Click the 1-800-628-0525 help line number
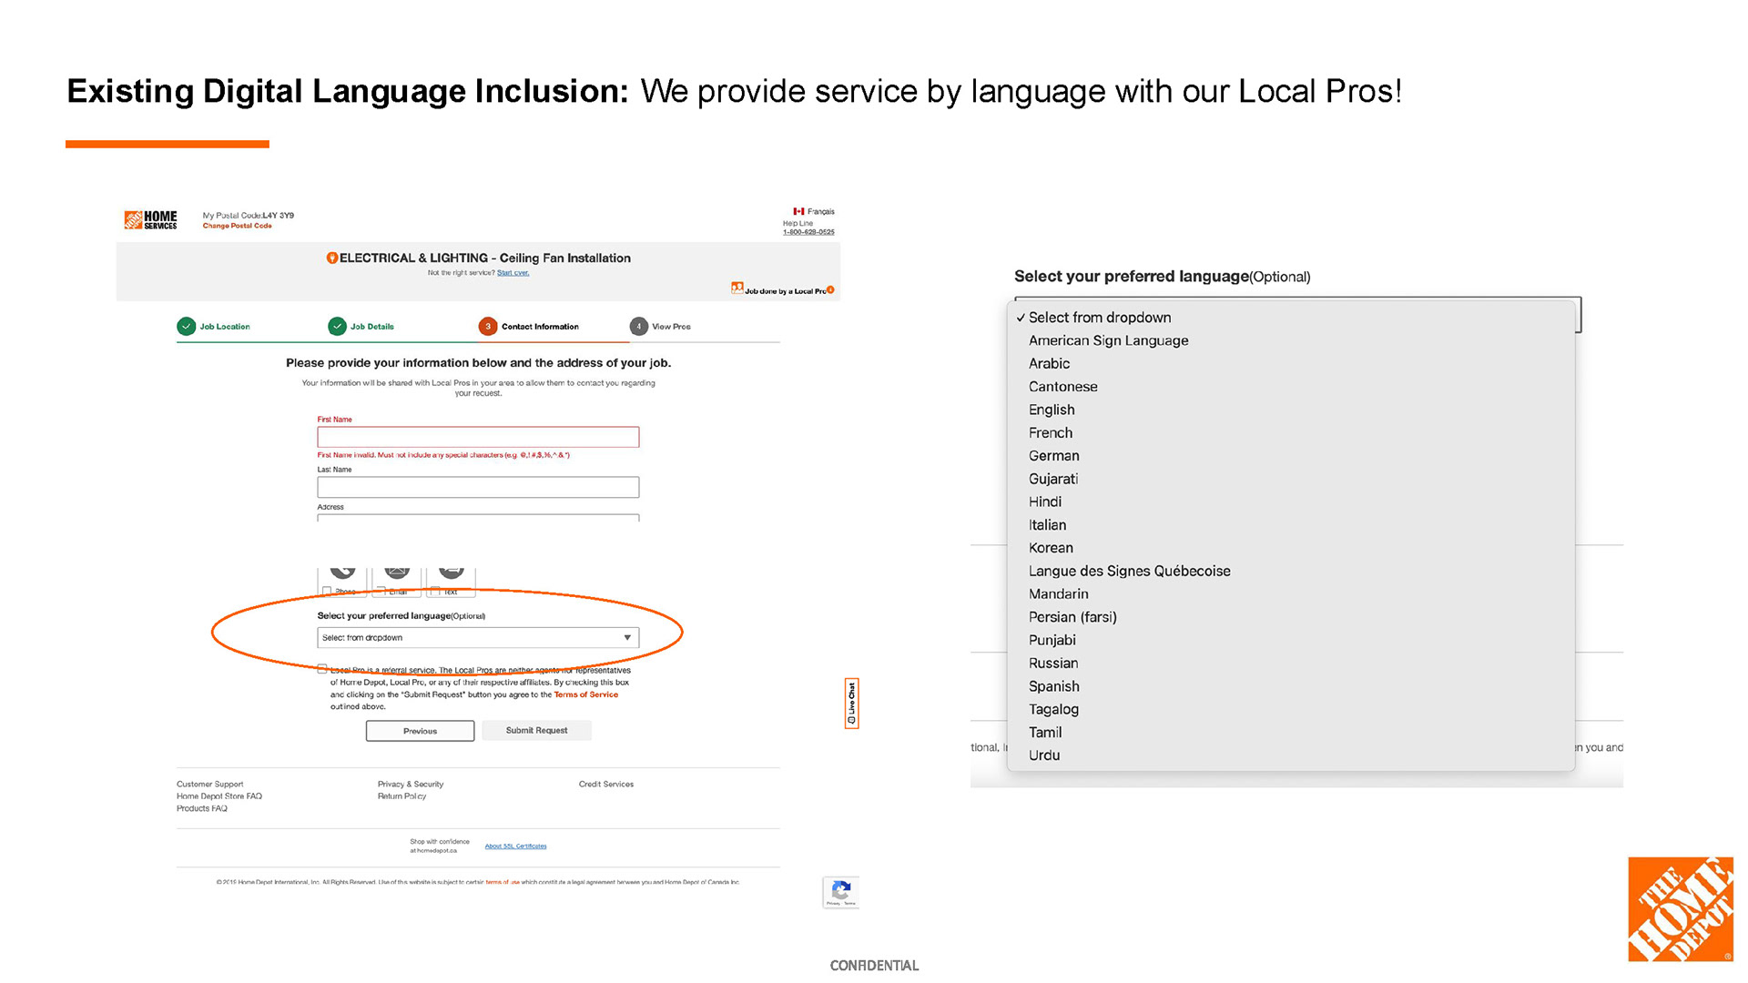 [808, 232]
